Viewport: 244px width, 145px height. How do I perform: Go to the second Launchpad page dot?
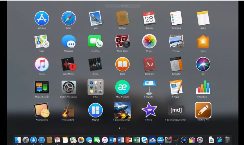[x=123, y=128]
